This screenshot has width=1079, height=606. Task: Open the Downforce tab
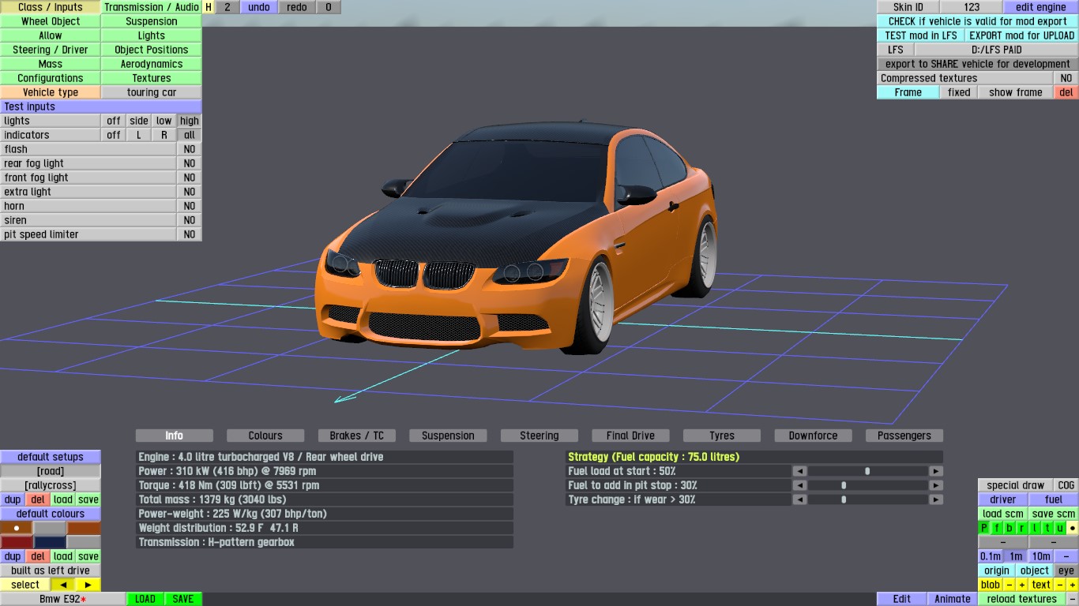[813, 436]
